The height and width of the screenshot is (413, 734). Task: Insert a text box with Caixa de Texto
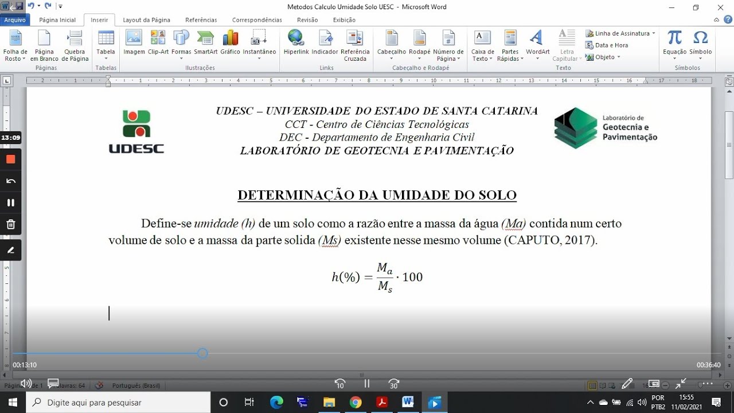482,46
